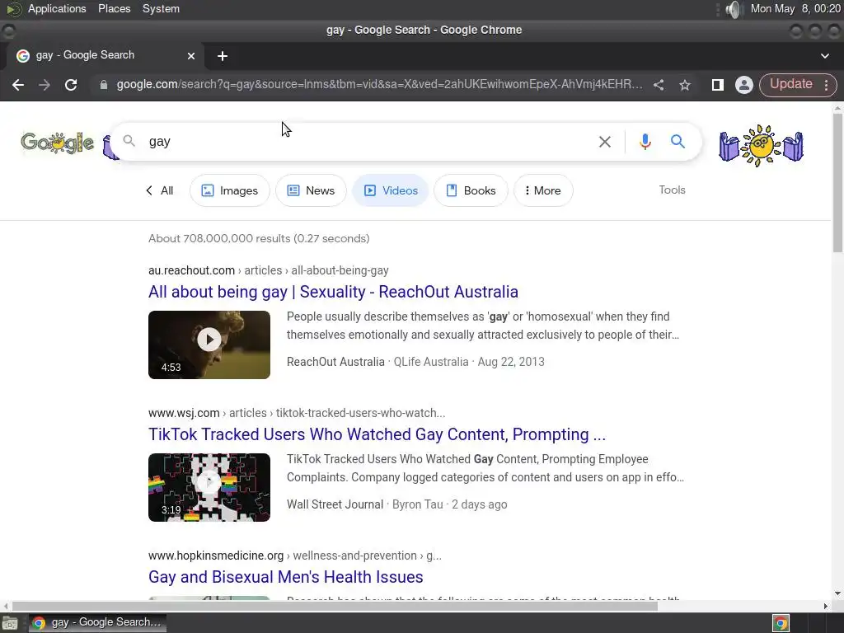
Task: Click the volume speaker icon in panel
Action: [733, 9]
